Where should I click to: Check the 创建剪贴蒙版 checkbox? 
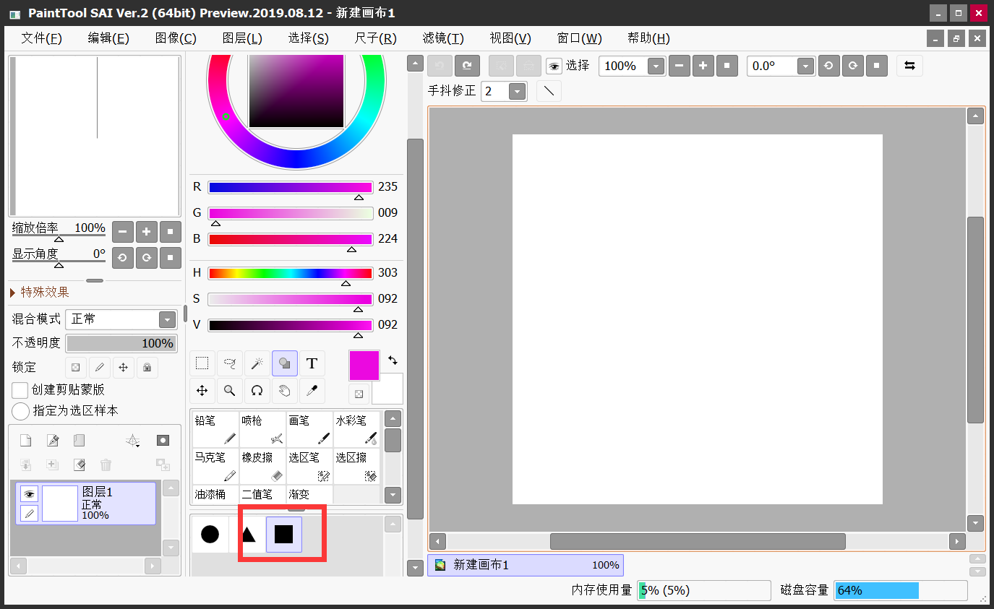[20, 390]
